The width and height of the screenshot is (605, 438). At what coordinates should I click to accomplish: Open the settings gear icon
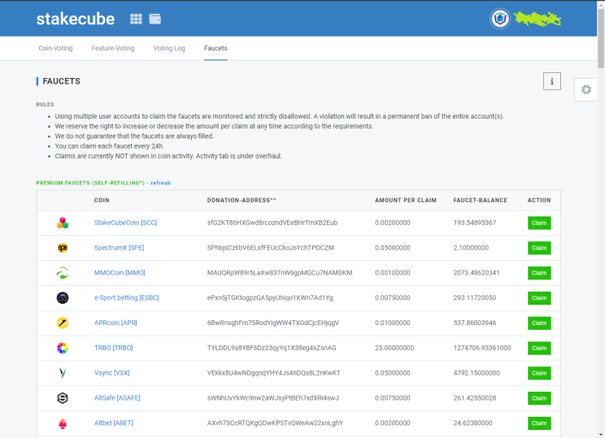586,89
